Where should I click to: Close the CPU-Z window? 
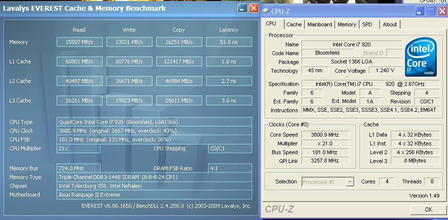click(x=442, y=11)
